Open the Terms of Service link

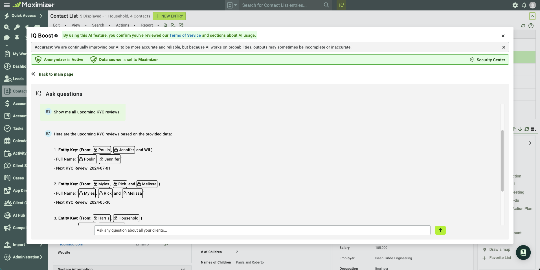185,35
